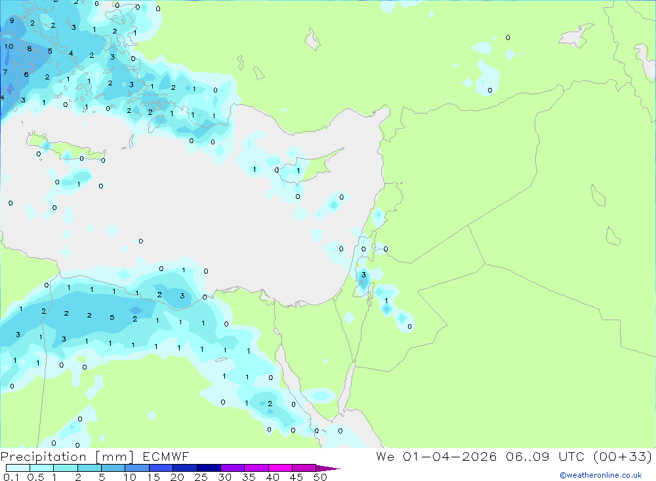The height and width of the screenshot is (481, 656).
Task: Click the map precipitation value '7'
Action: tap(5, 72)
